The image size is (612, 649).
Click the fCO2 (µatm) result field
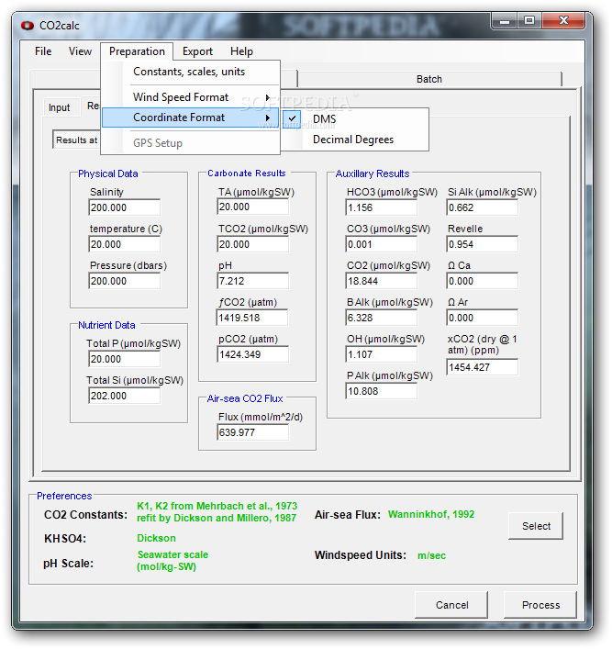click(252, 318)
